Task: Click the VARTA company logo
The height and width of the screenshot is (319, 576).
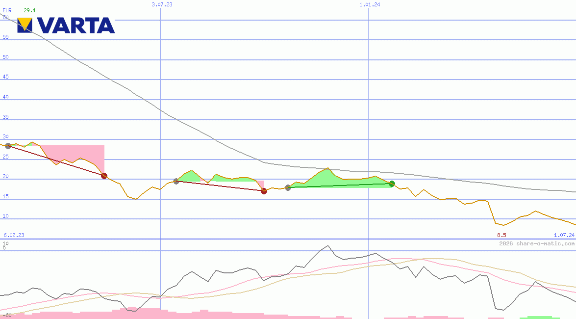Action: [66, 25]
